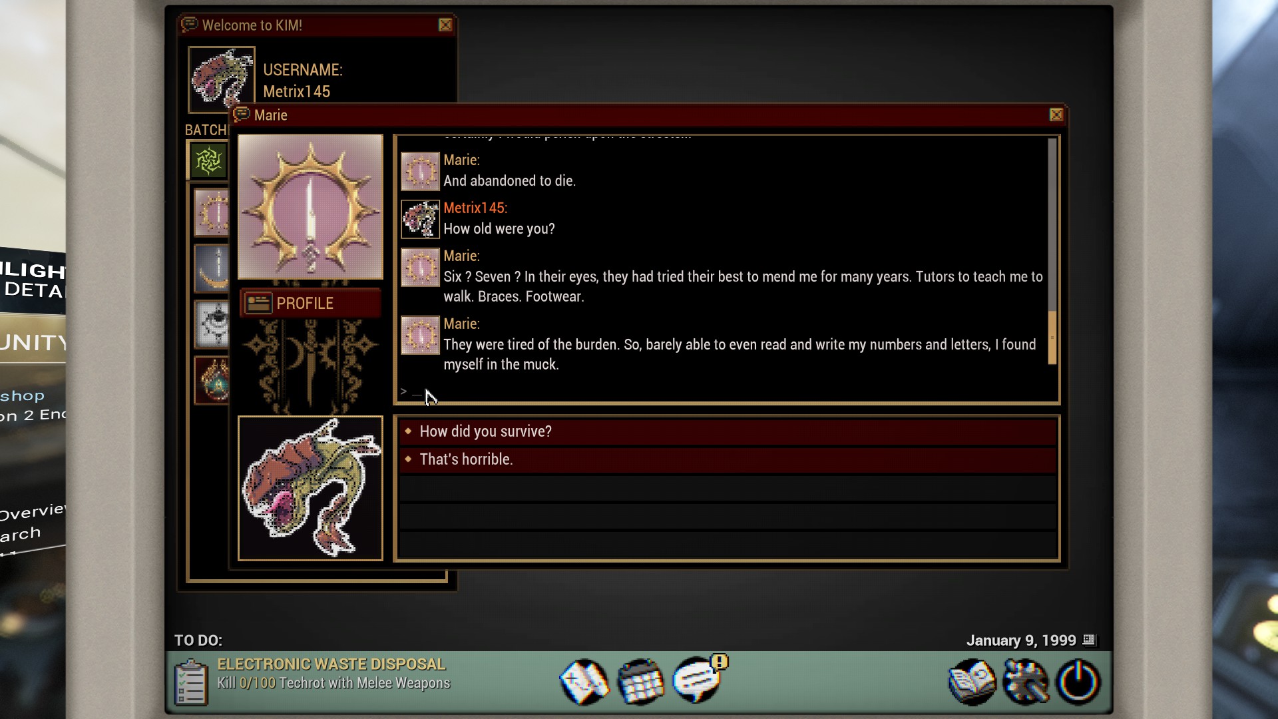Close the Marie chat window
Image resolution: width=1278 pixels, height=719 pixels.
click(x=1056, y=115)
